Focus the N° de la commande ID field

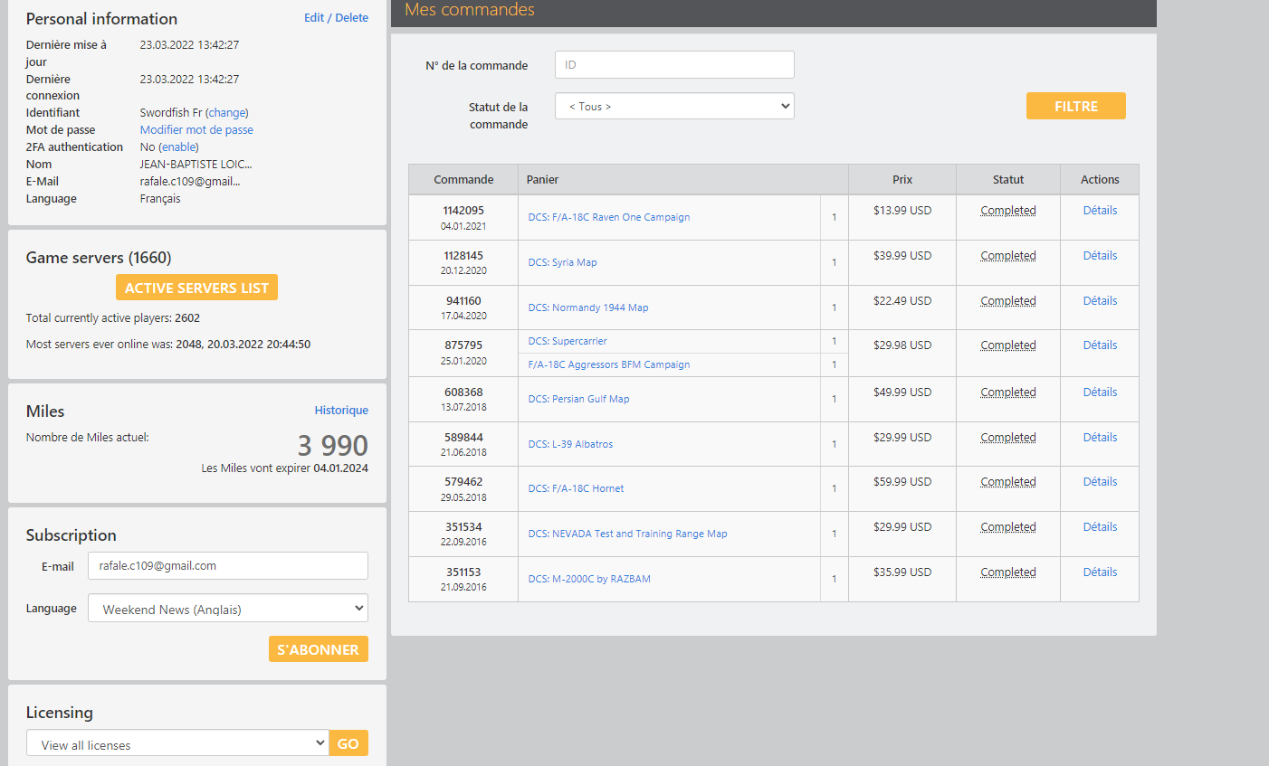(674, 65)
